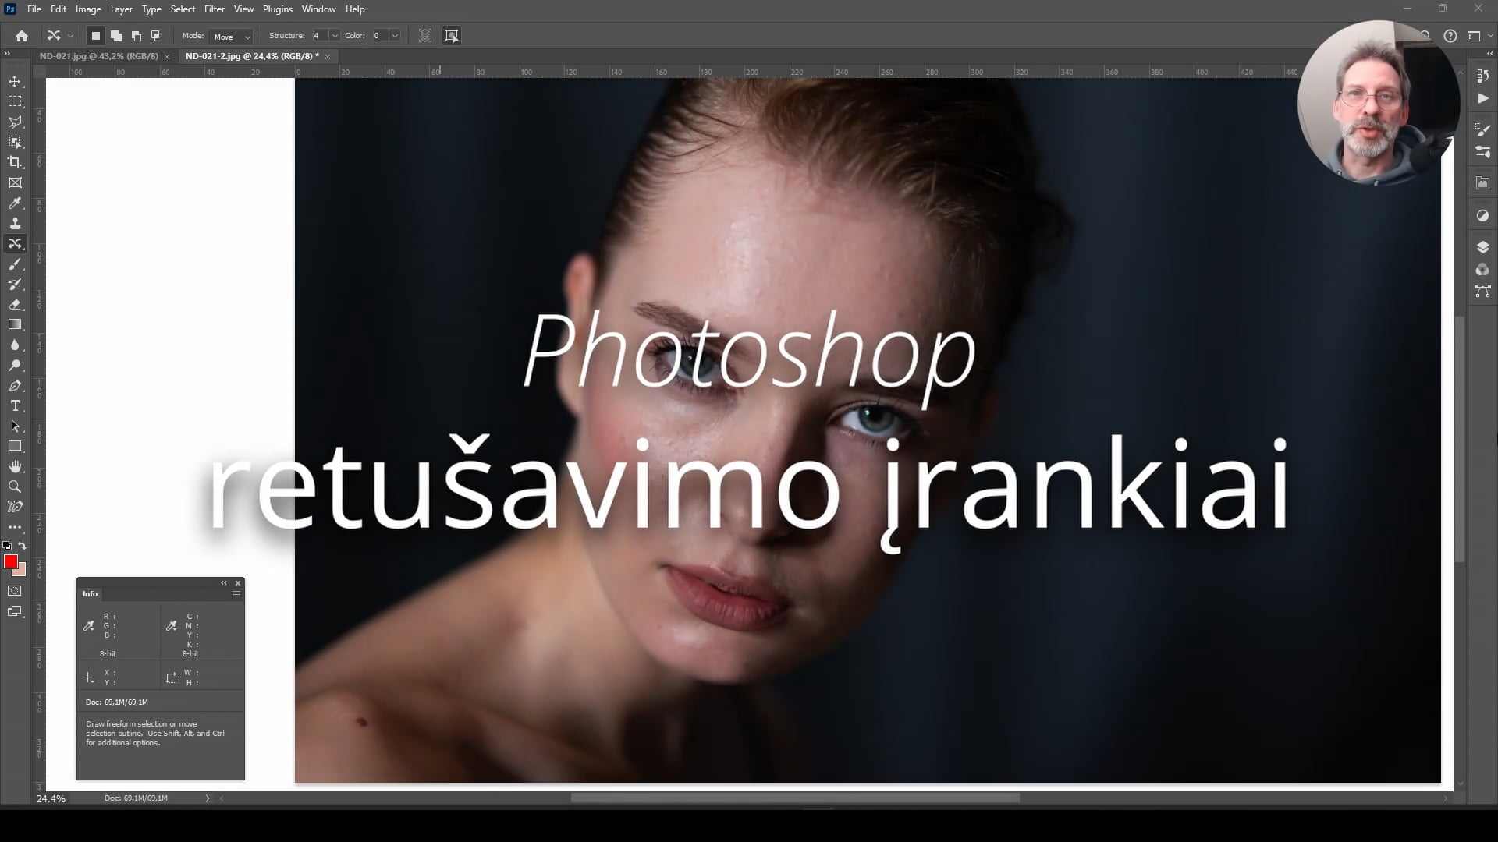This screenshot has width=1498, height=842.
Task: Open the History panel icon
Action: click(1482, 76)
